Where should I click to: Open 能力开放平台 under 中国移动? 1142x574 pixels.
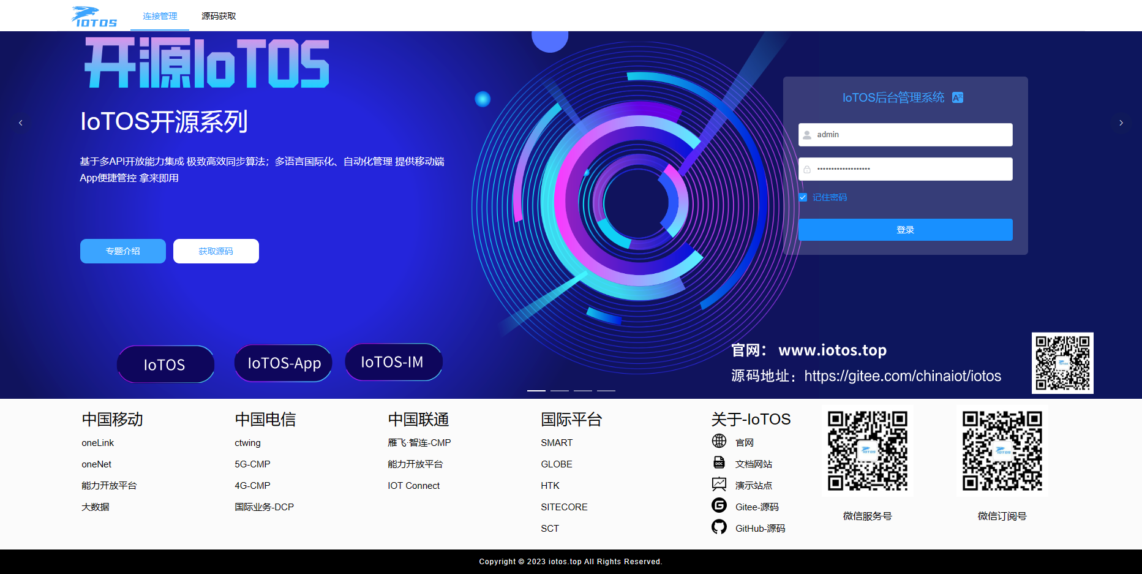[x=109, y=486]
